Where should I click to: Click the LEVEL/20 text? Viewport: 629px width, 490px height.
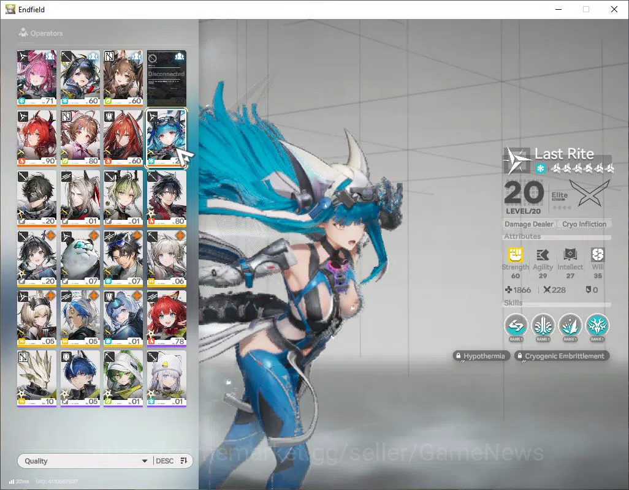tap(523, 211)
